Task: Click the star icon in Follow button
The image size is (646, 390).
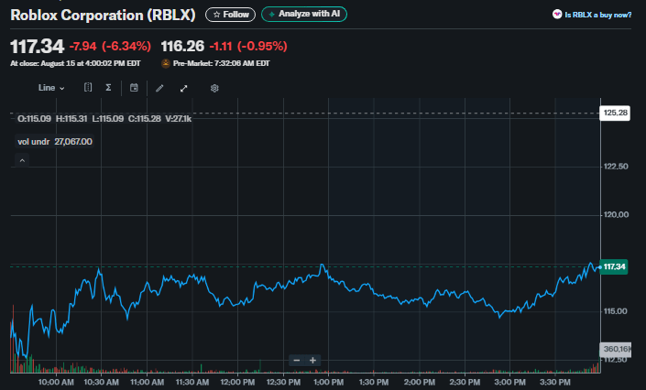Action: tap(216, 15)
